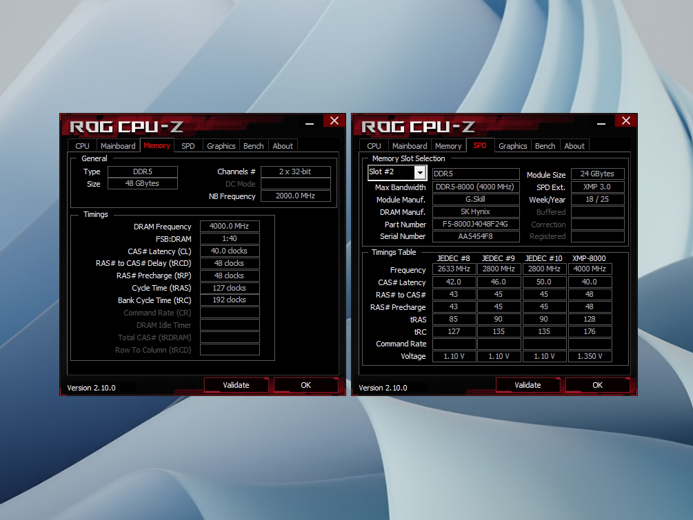Viewport: 693px width, 520px height.
Task: Click the Channels field showing 2 x 32-bit
Action: tap(296, 171)
